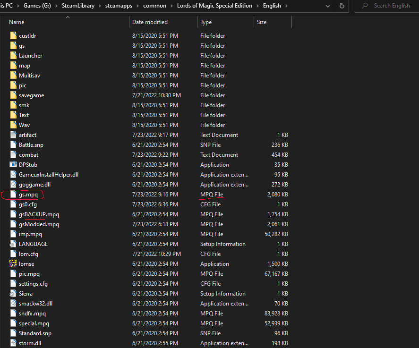Expand chevron after English breadcrumb
This screenshot has height=348, width=419.
point(286,6)
